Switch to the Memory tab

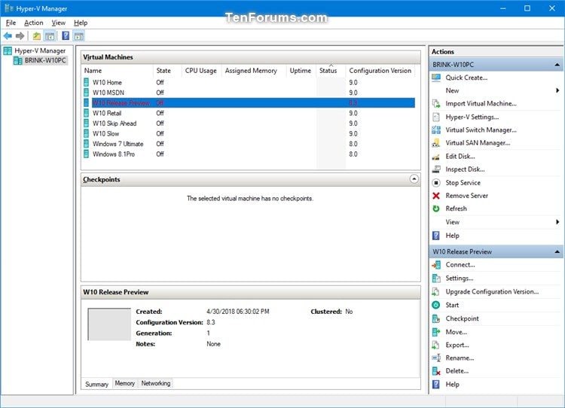point(124,383)
